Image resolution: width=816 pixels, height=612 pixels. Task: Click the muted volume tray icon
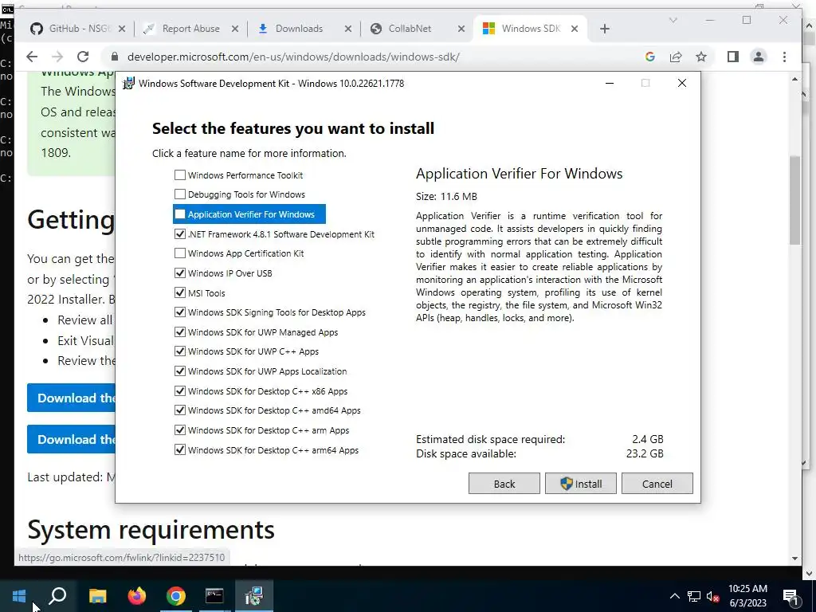(712, 596)
